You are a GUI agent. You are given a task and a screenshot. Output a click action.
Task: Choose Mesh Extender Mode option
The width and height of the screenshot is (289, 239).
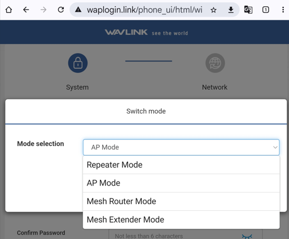tap(181, 220)
